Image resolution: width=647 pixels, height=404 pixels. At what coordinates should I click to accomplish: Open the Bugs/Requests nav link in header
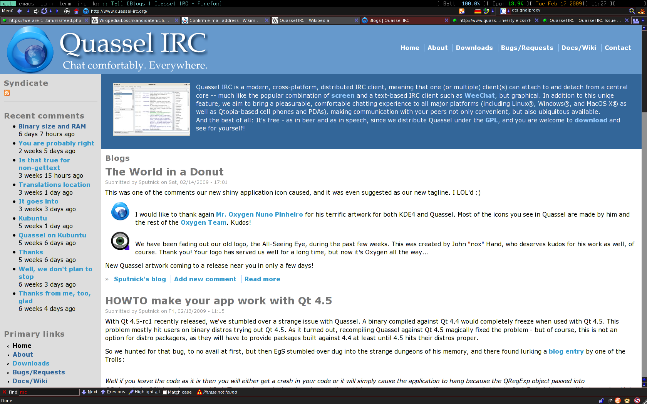coord(527,48)
